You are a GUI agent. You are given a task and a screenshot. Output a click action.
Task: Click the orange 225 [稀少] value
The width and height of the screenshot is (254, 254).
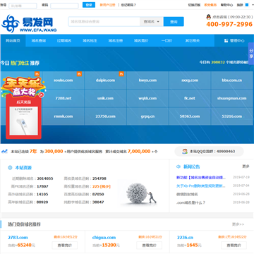click(102, 186)
